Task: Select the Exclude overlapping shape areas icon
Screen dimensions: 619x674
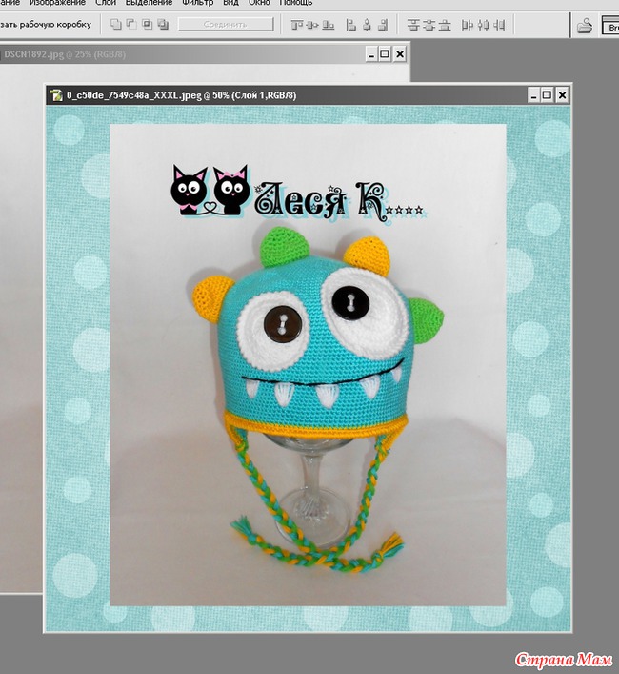Action: (x=163, y=25)
